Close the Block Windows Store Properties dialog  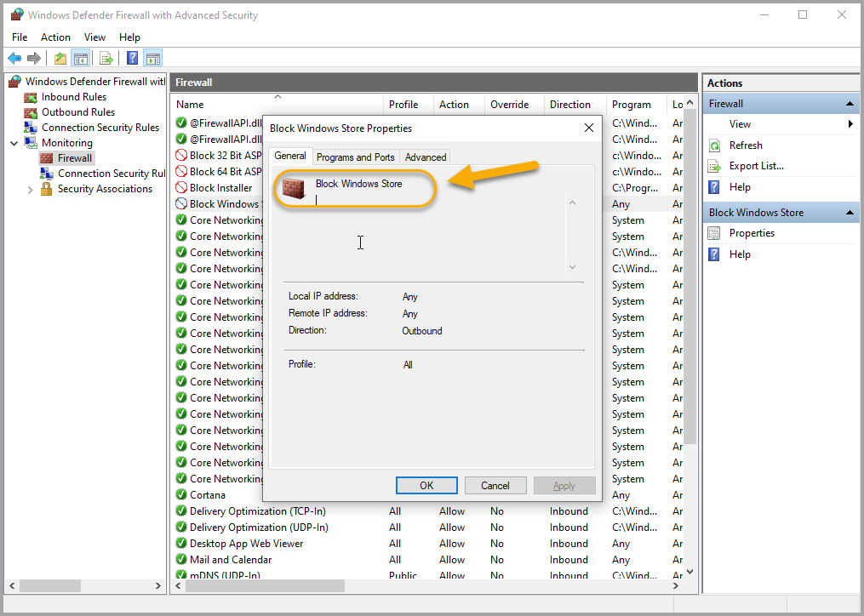(x=588, y=128)
